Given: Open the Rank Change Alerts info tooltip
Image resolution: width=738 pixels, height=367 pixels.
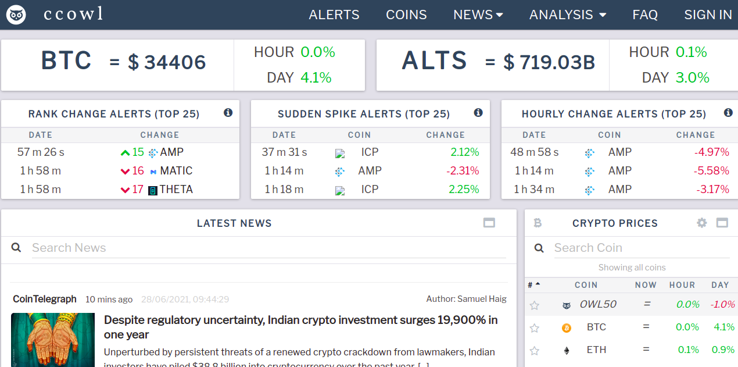Looking at the screenshot, I should click(x=228, y=113).
